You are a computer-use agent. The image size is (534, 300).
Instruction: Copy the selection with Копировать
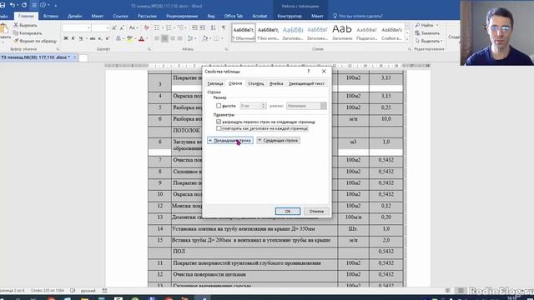point(28,33)
